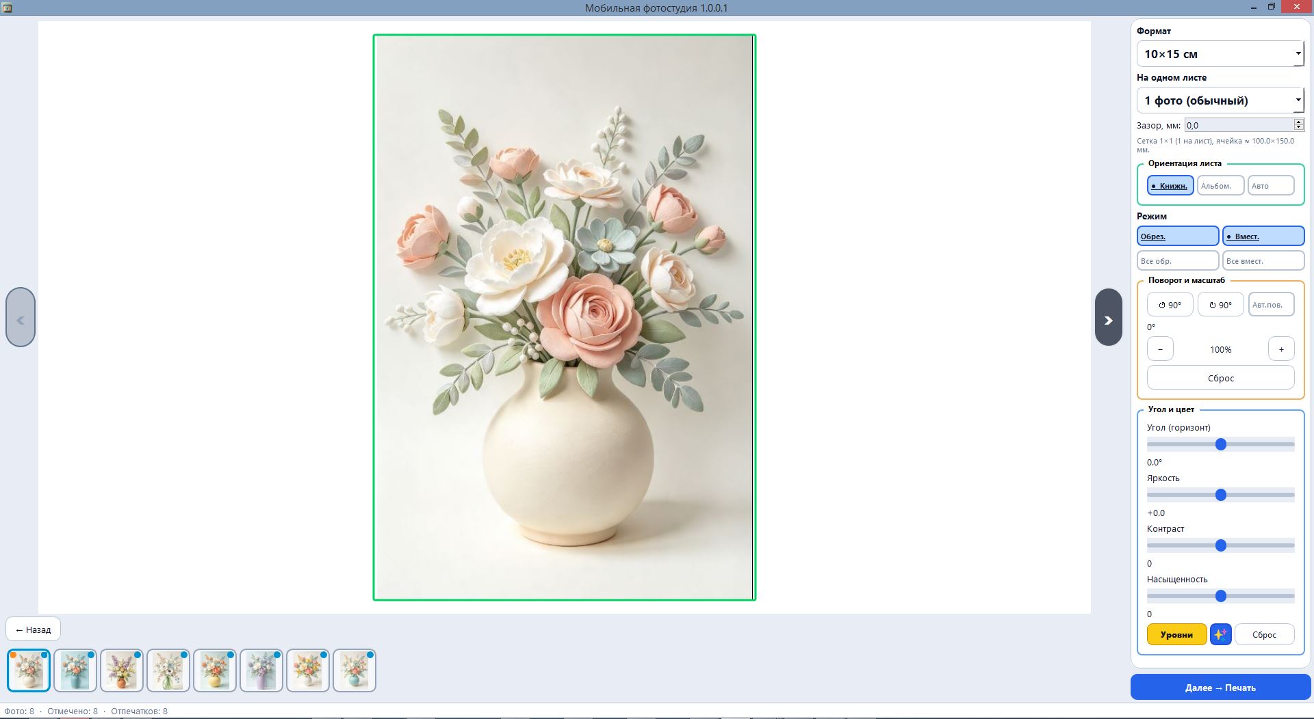Select the Альбом. sheet orientation

1220,185
